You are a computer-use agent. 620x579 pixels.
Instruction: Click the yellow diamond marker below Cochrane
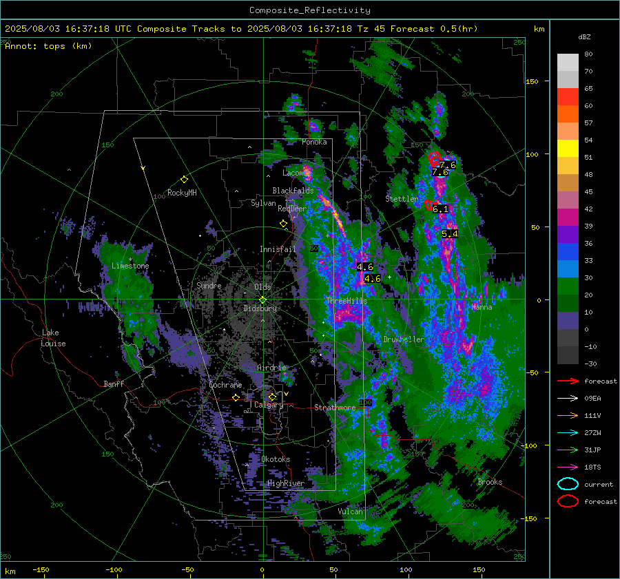coord(236,398)
